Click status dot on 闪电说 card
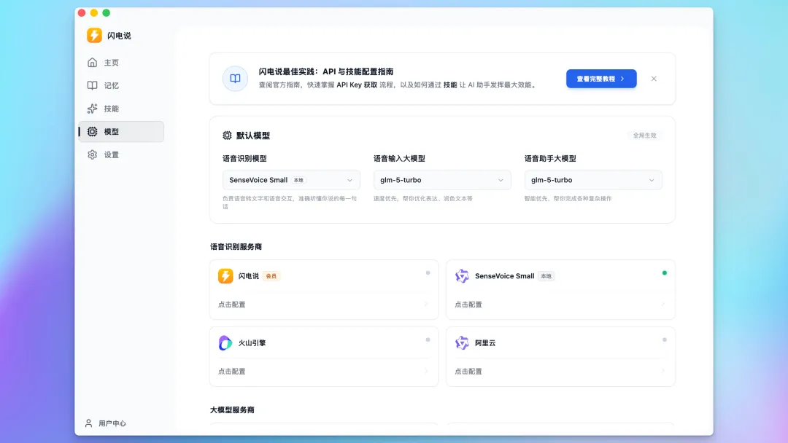Viewport: 788px width, 443px height. click(428, 273)
